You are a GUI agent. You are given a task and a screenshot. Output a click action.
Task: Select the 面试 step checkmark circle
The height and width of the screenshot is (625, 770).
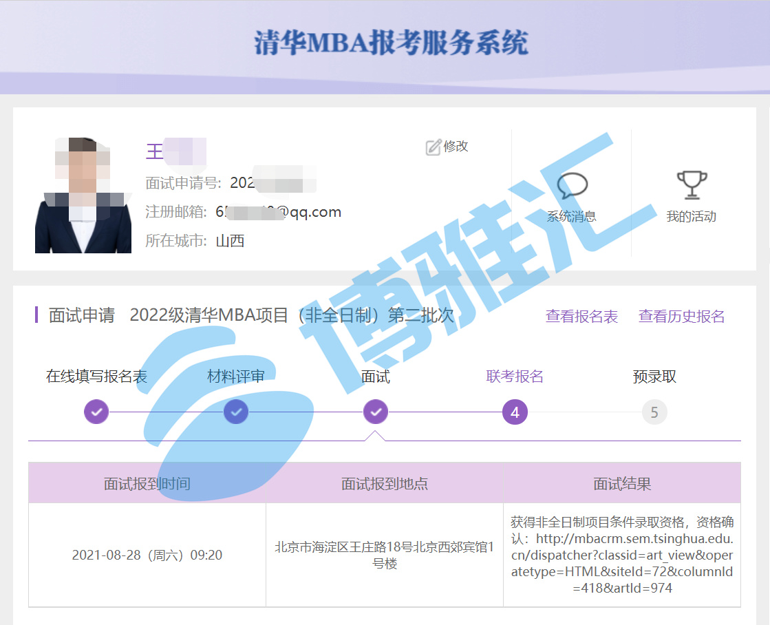(376, 412)
